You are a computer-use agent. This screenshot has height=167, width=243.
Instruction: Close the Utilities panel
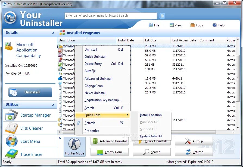pos(53,105)
